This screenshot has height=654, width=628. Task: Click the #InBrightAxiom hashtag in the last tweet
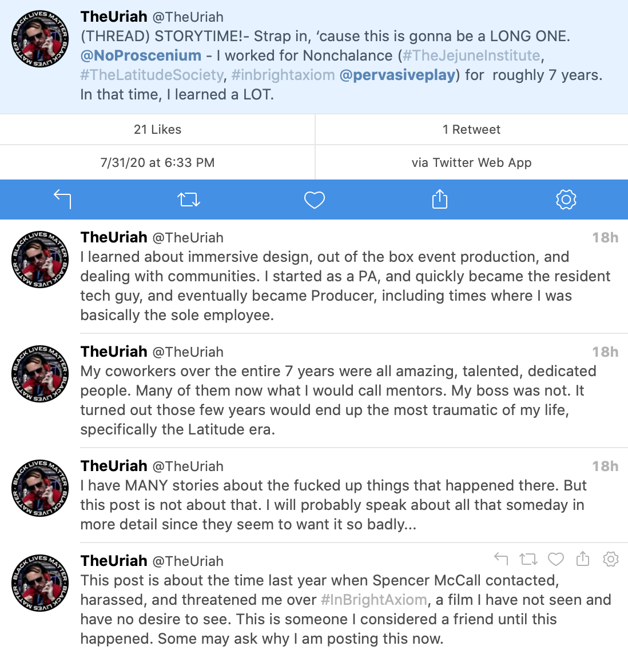374,600
